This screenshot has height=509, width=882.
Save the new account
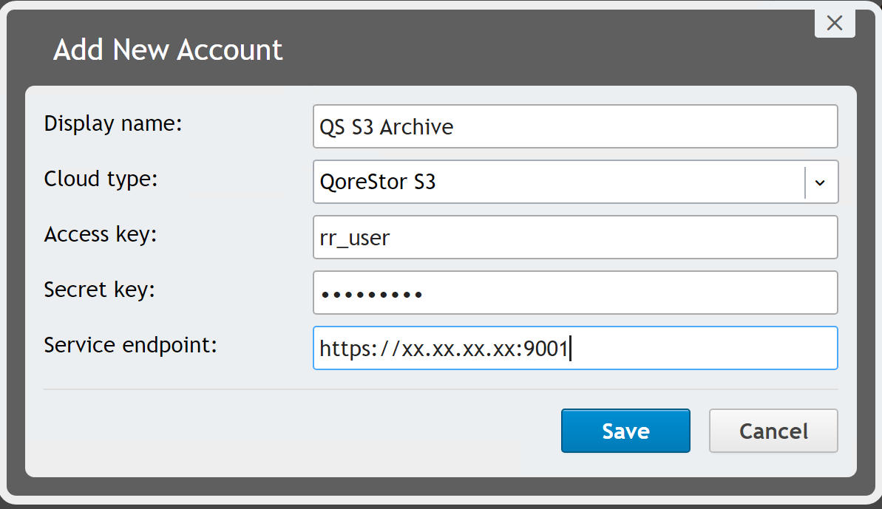pyautogui.click(x=625, y=431)
